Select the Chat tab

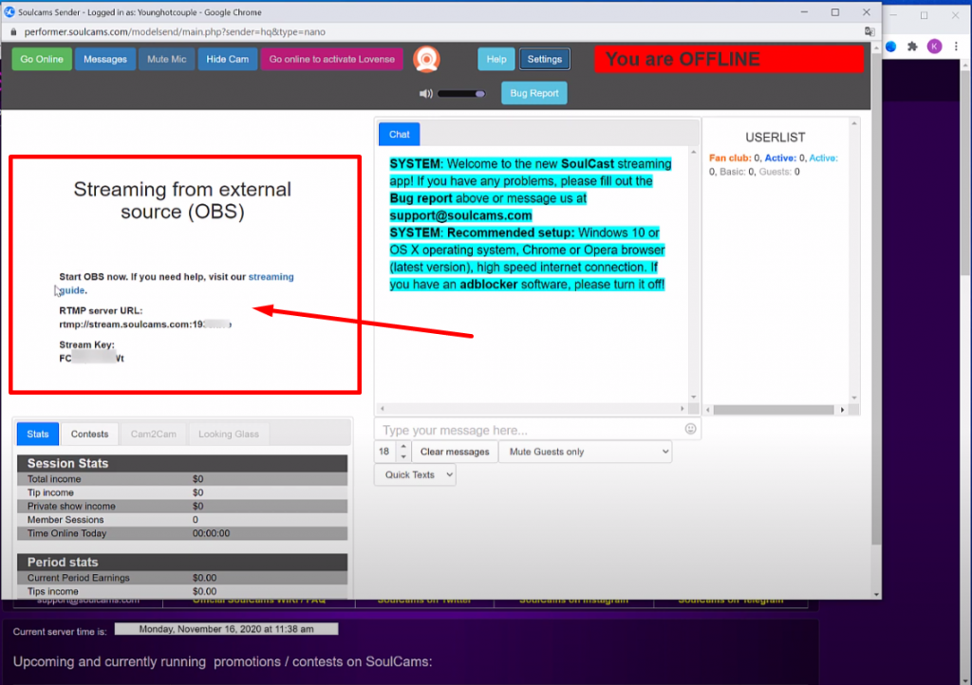[400, 135]
